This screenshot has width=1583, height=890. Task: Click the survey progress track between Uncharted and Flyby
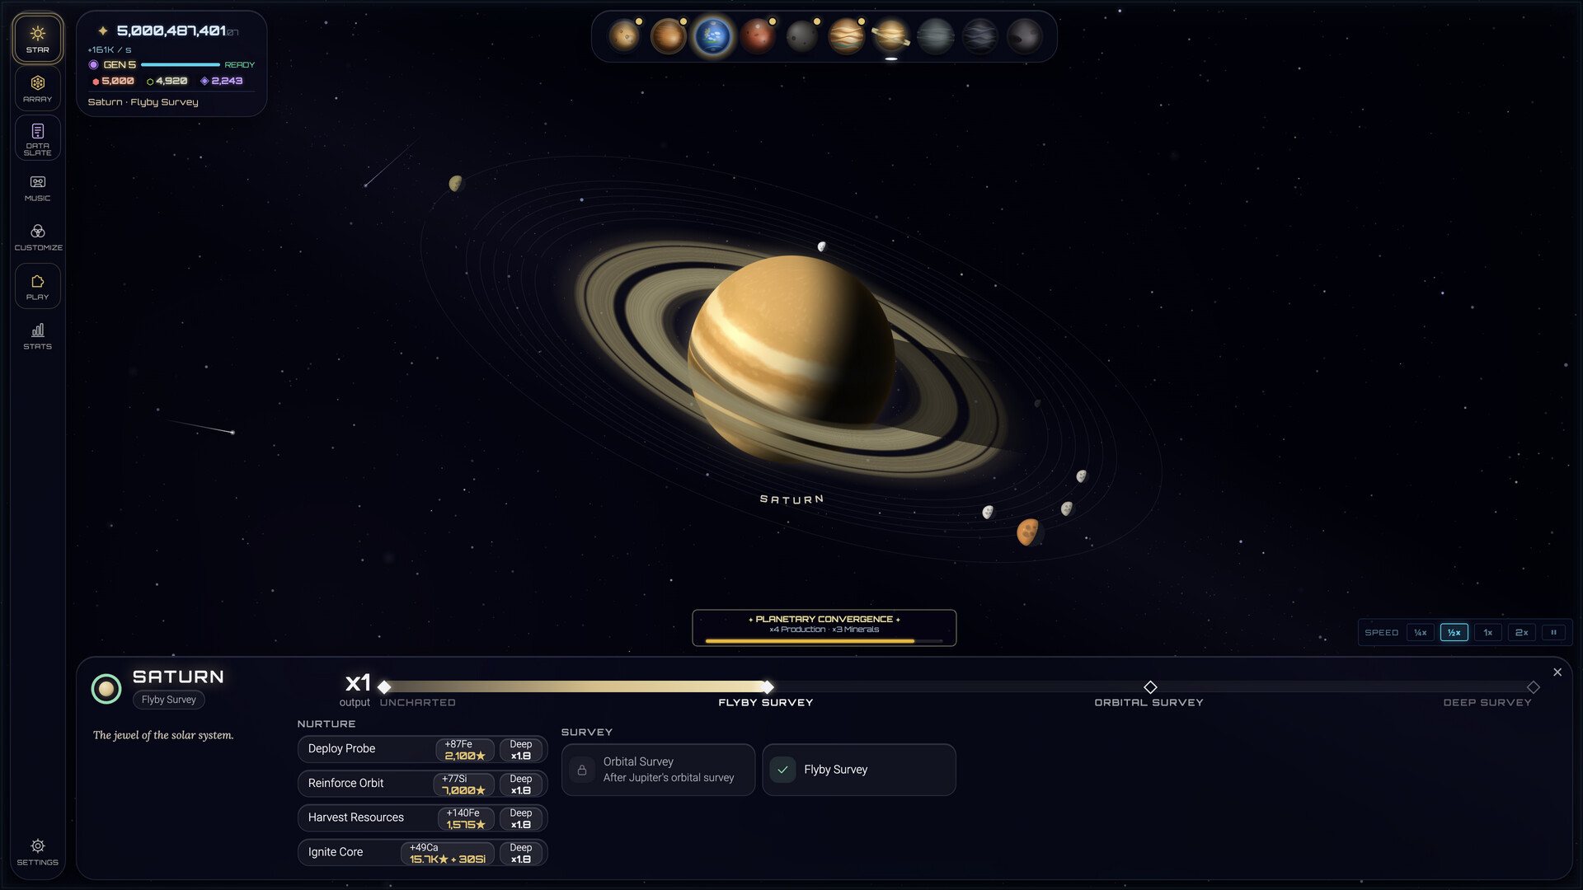575,687
